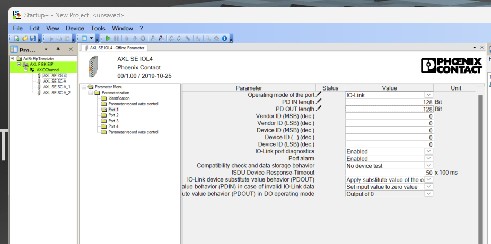The width and height of the screenshot is (491, 244).
Task: Click the second C toolbar icon
Action: click(180, 39)
